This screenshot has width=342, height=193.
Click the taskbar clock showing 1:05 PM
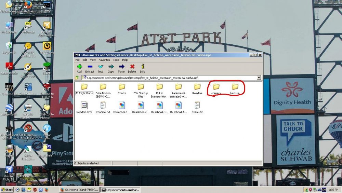click(333, 190)
